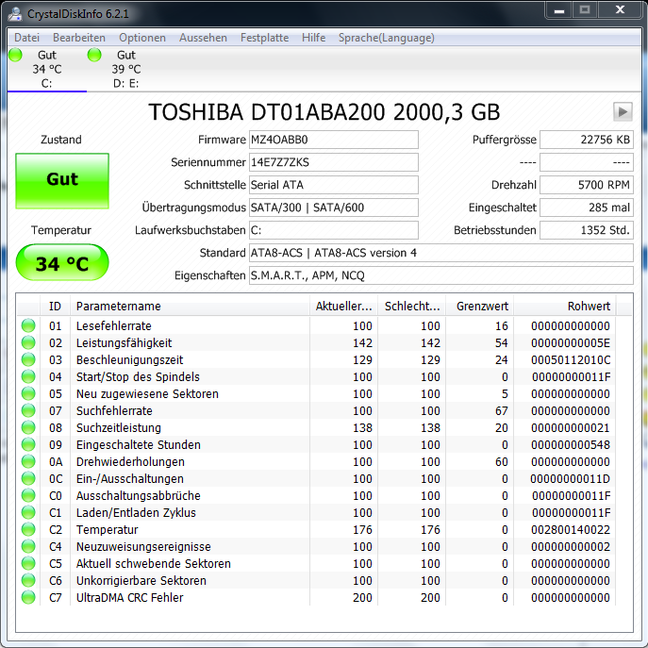This screenshot has height=648, width=648.
Task: Click the Suchzeitleistung parameter name
Action: pos(119,427)
